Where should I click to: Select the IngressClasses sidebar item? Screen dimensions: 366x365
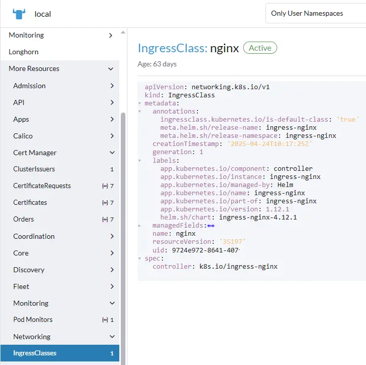[60, 353]
